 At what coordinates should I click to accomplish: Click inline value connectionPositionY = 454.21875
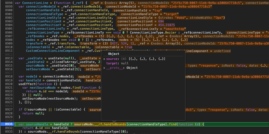tap(146, 25)
